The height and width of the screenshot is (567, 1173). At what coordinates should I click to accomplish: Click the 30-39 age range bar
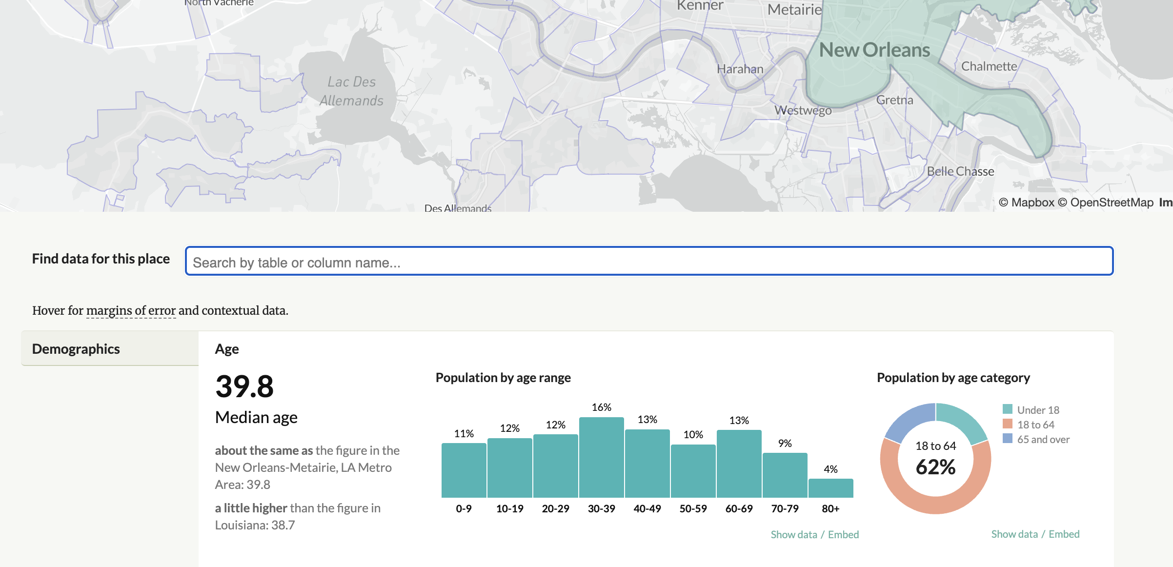point(601,458)
